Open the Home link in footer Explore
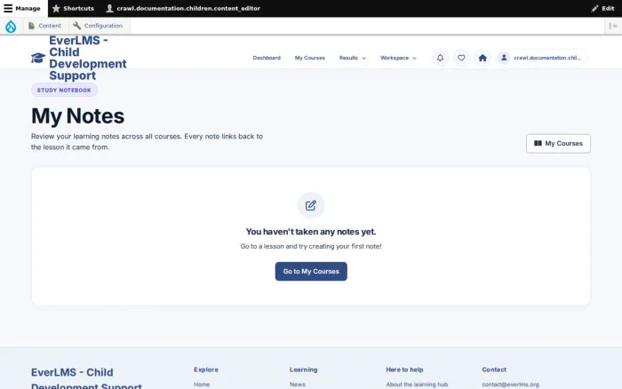 (x=202, y=385)
